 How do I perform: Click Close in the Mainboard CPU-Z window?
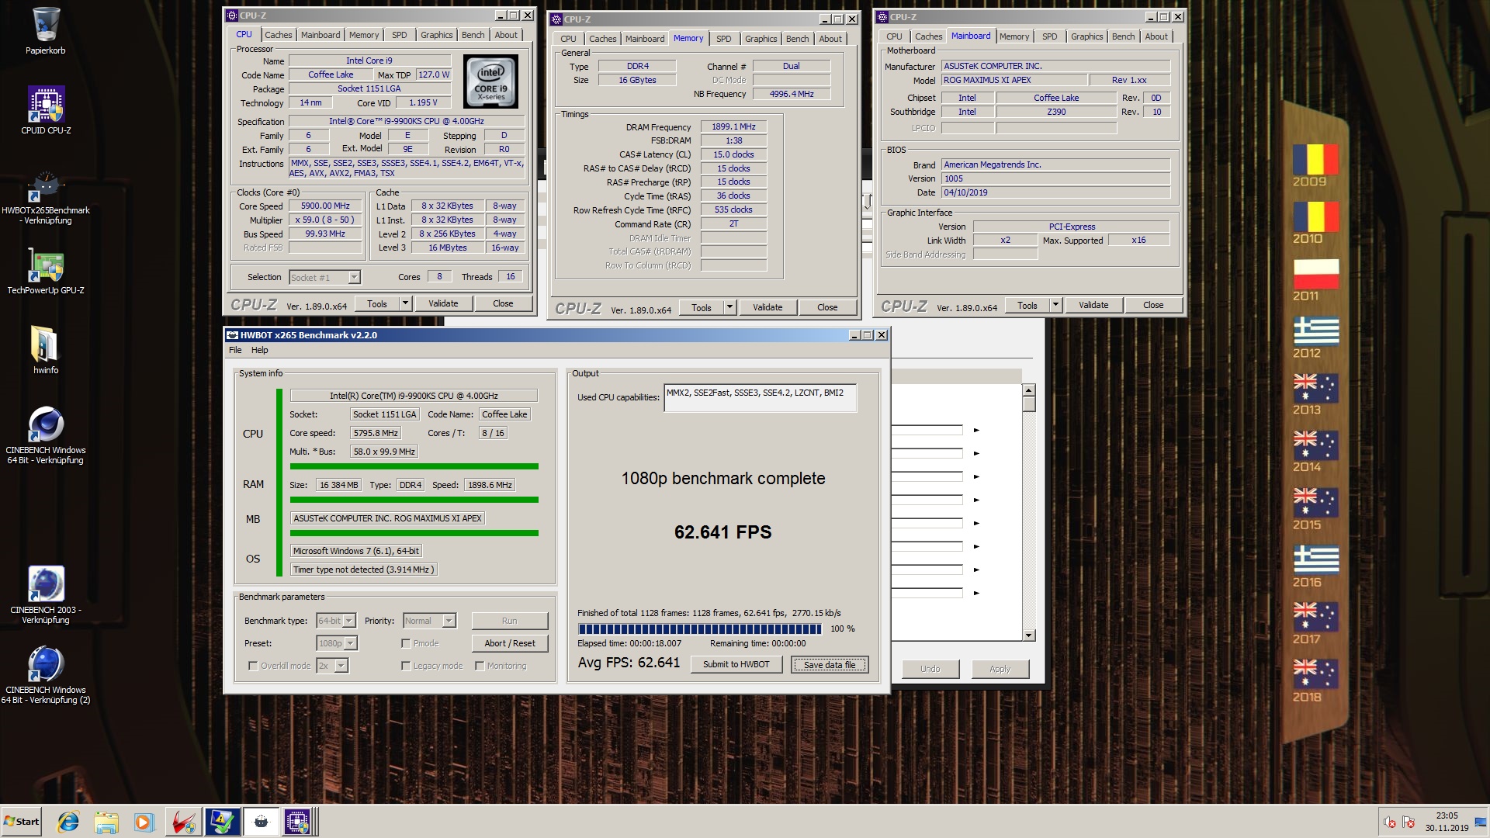click(1153, 305)
